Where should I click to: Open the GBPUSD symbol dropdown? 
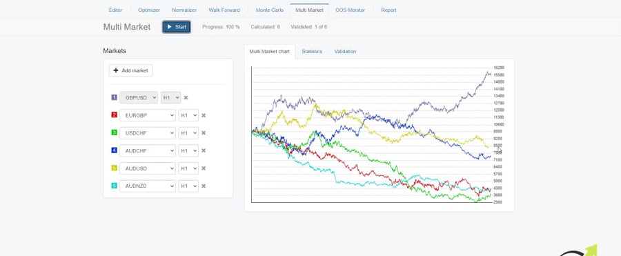[x=139, y=97]
